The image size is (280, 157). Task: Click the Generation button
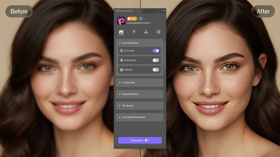[140, 140]
